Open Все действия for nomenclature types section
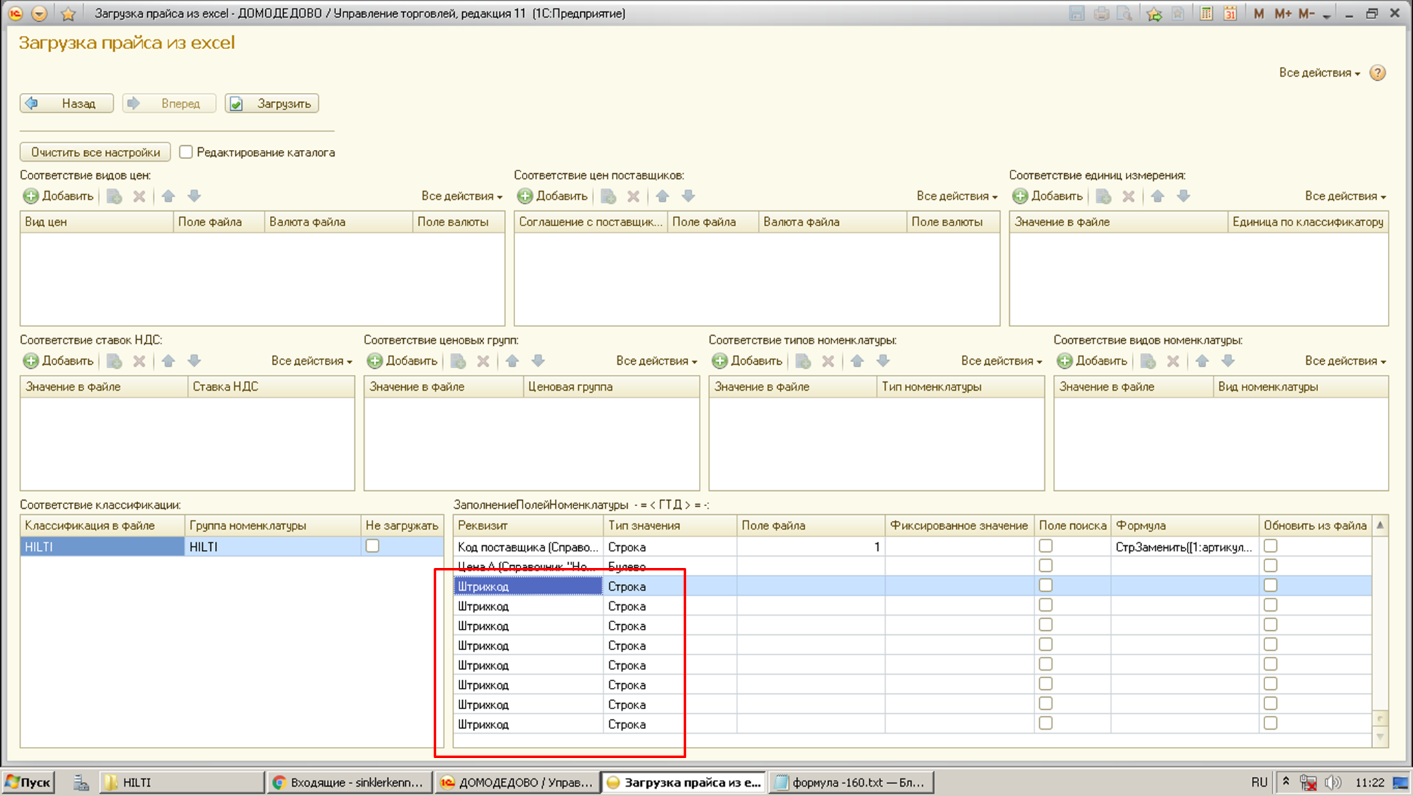Image resolution: width=1413 pixels, height=796 pixels. 1001,361
